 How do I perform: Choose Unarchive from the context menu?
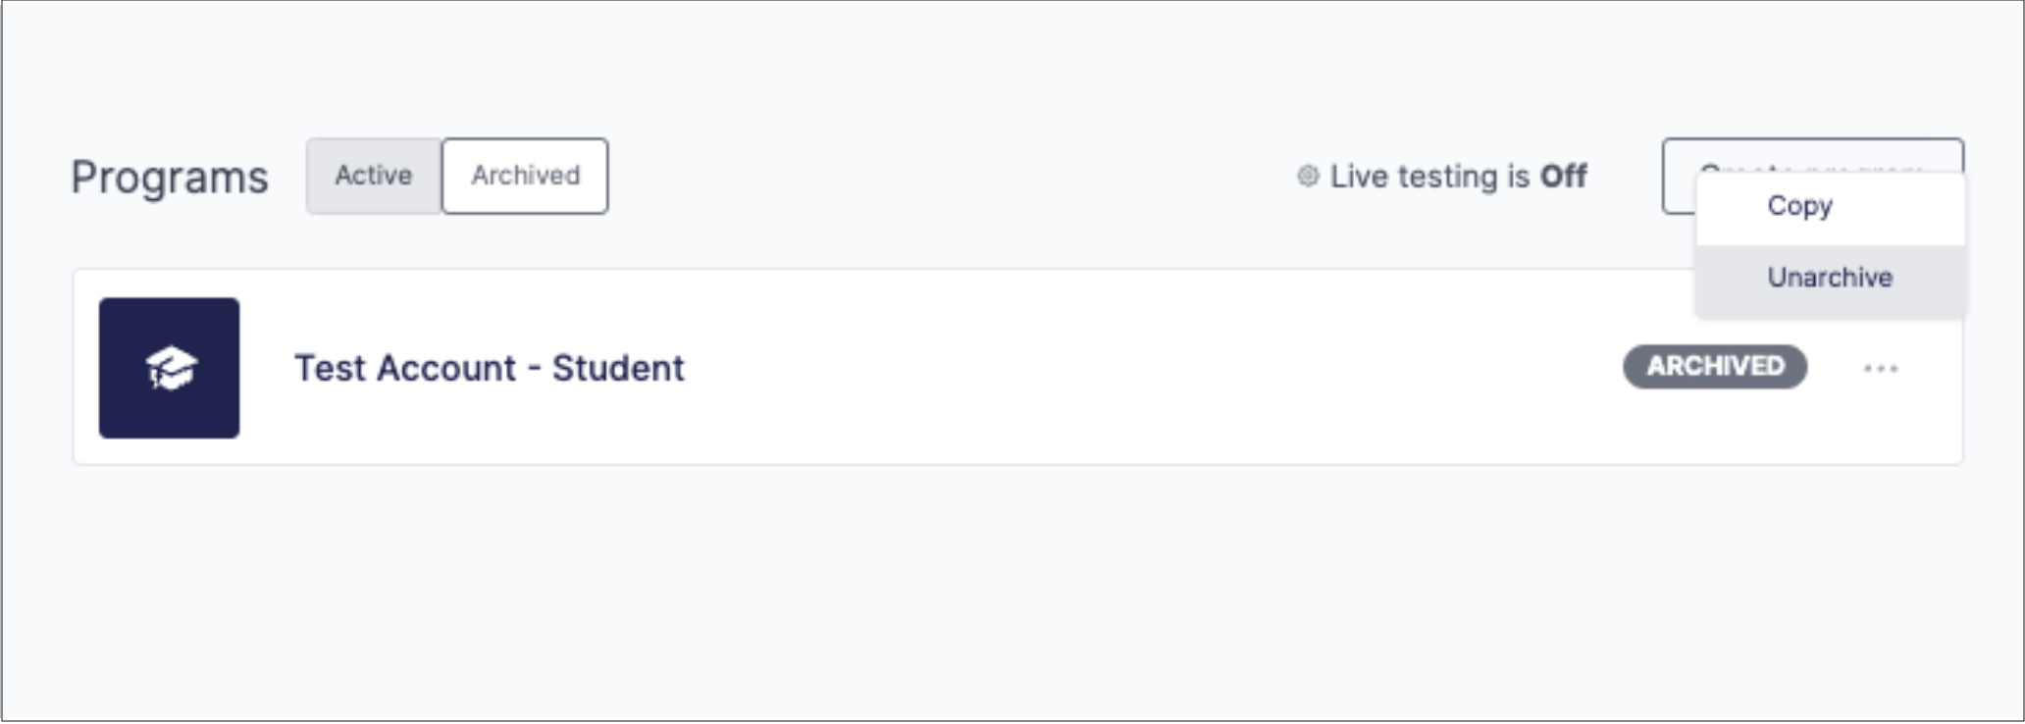(1831, 279)
